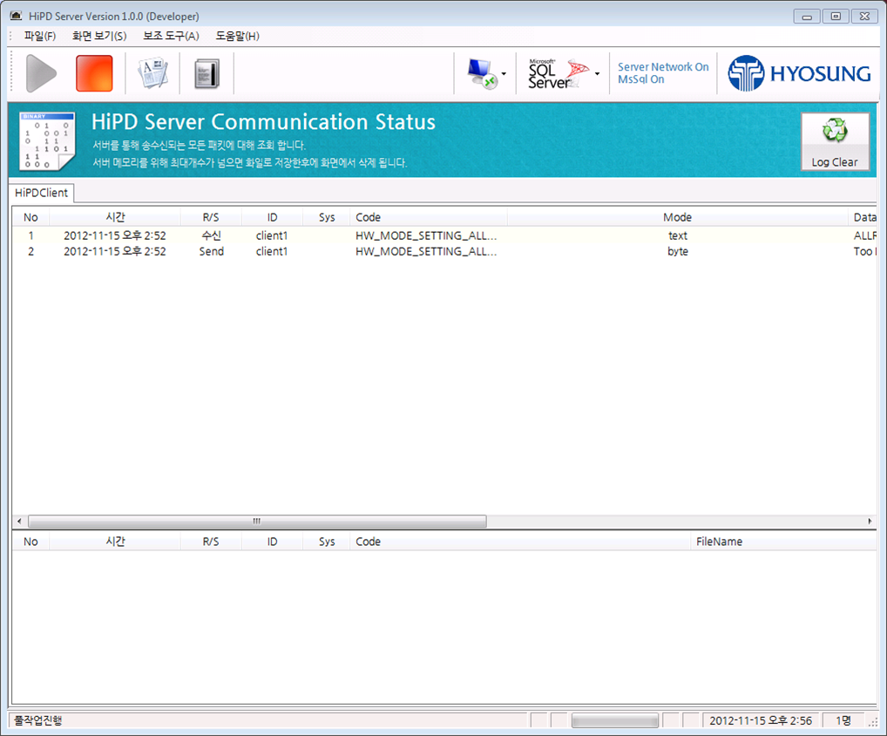Maximize the HiPD Server window
This screenshot has height=736, width=887.
point(836,17)
